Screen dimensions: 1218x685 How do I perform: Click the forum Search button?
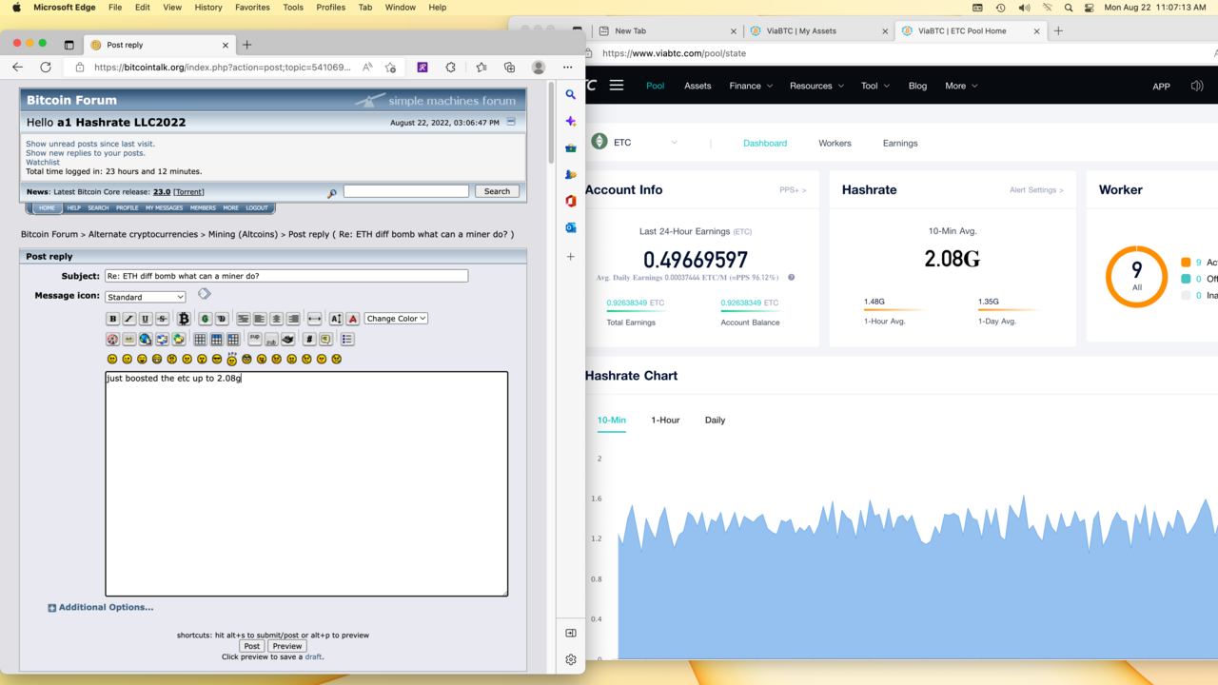(497, 191)
